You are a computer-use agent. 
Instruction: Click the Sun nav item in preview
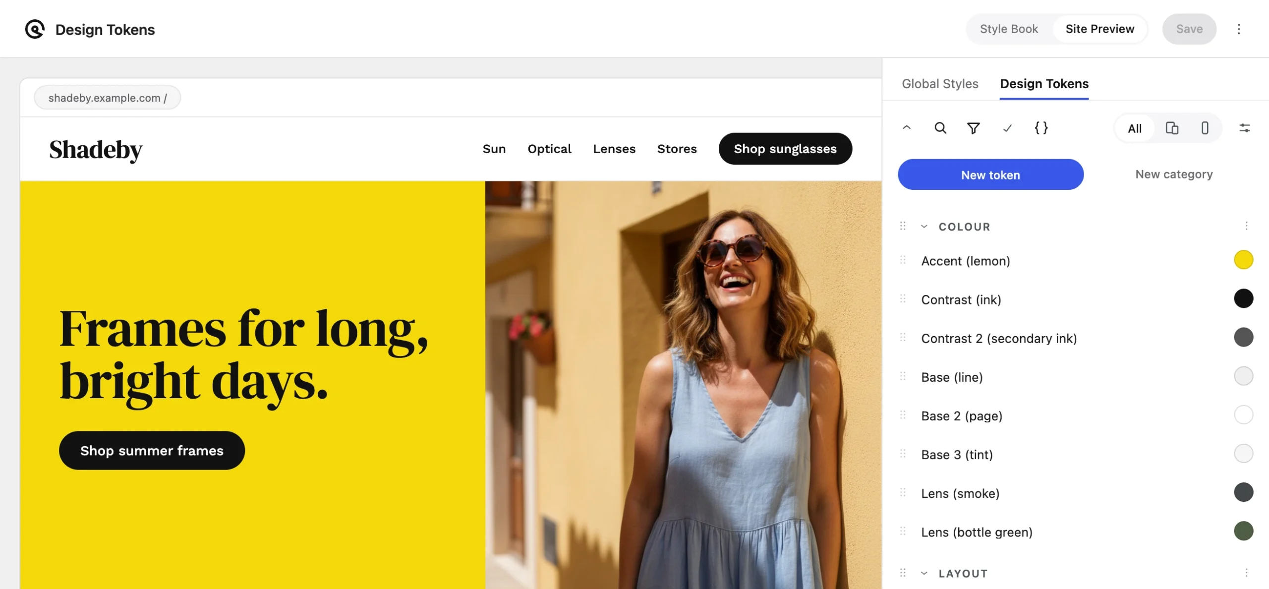[x=494, y=149]
